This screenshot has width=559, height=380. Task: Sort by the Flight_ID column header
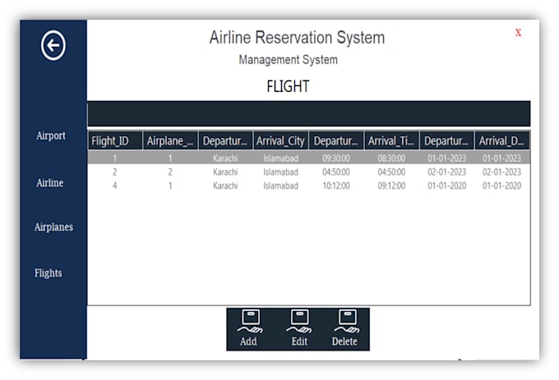(x=115, y=141)
